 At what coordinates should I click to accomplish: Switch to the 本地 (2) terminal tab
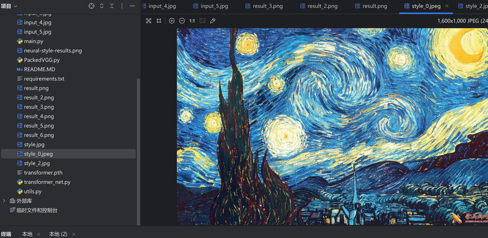pos(58,234)
